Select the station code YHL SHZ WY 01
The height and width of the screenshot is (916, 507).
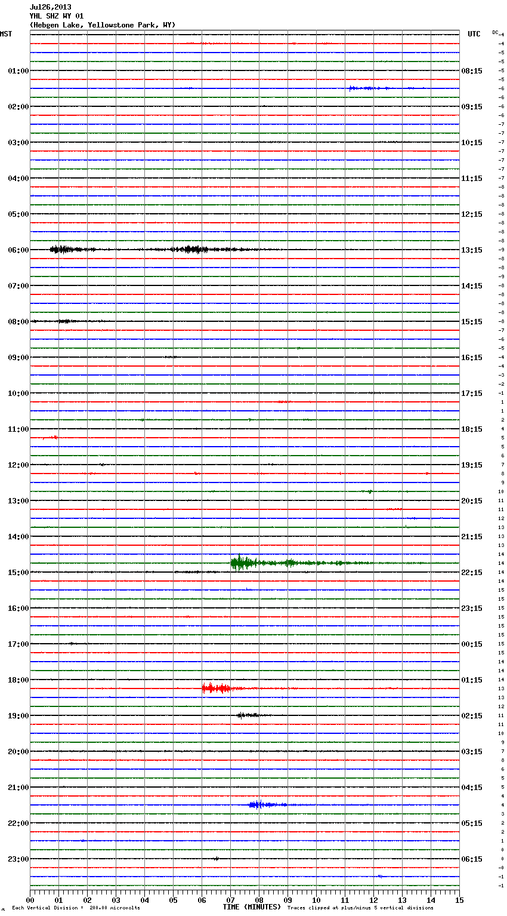[57, 16]
